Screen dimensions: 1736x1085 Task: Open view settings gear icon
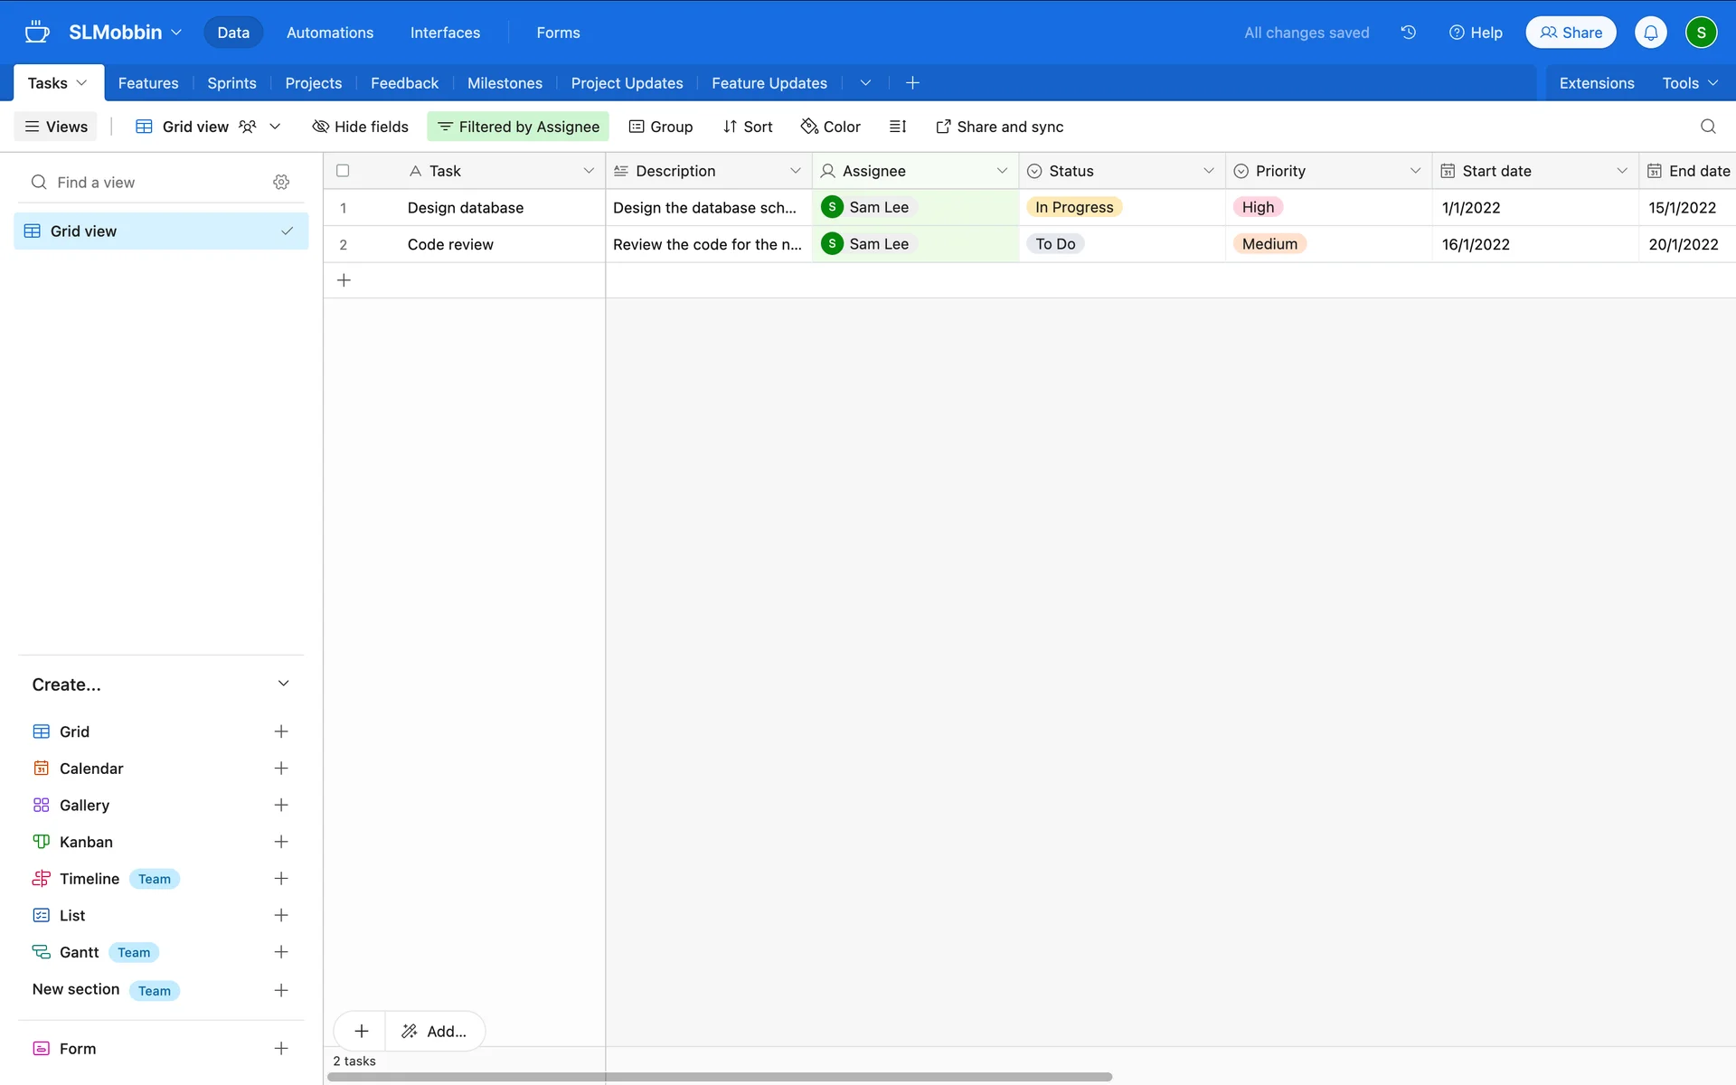tap(281, 183)
